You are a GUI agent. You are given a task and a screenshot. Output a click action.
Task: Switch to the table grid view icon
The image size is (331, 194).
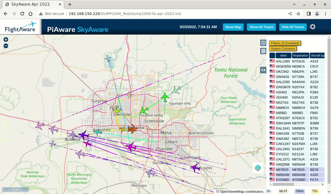coord(263,51)
